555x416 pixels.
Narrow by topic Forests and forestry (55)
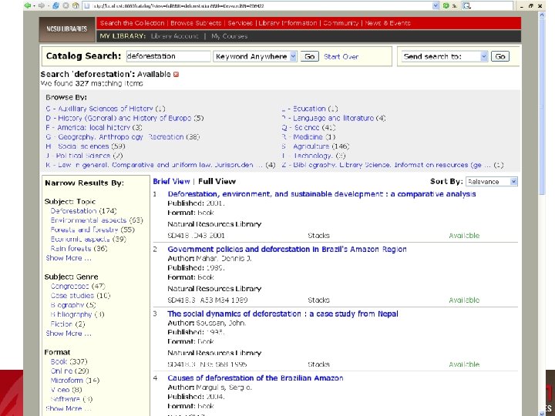[x=92, y=230]
